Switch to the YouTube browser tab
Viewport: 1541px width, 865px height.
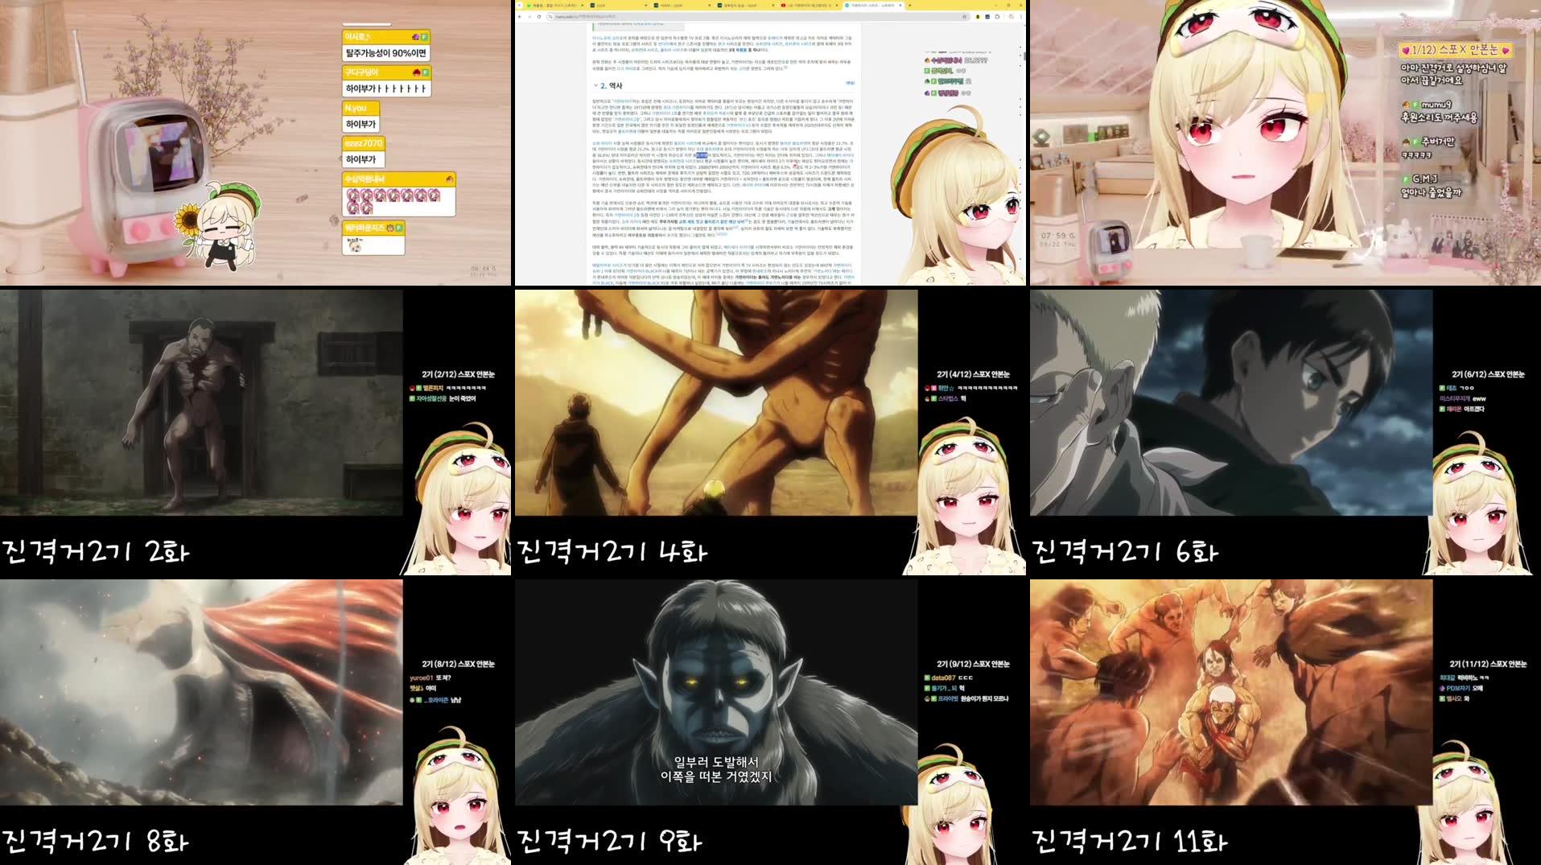coord(810,5)
